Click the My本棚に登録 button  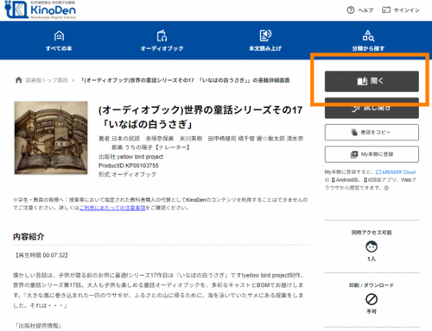(372, 154)
